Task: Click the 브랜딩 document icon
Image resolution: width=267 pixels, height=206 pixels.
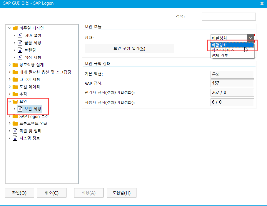Action: pos(20,50)
